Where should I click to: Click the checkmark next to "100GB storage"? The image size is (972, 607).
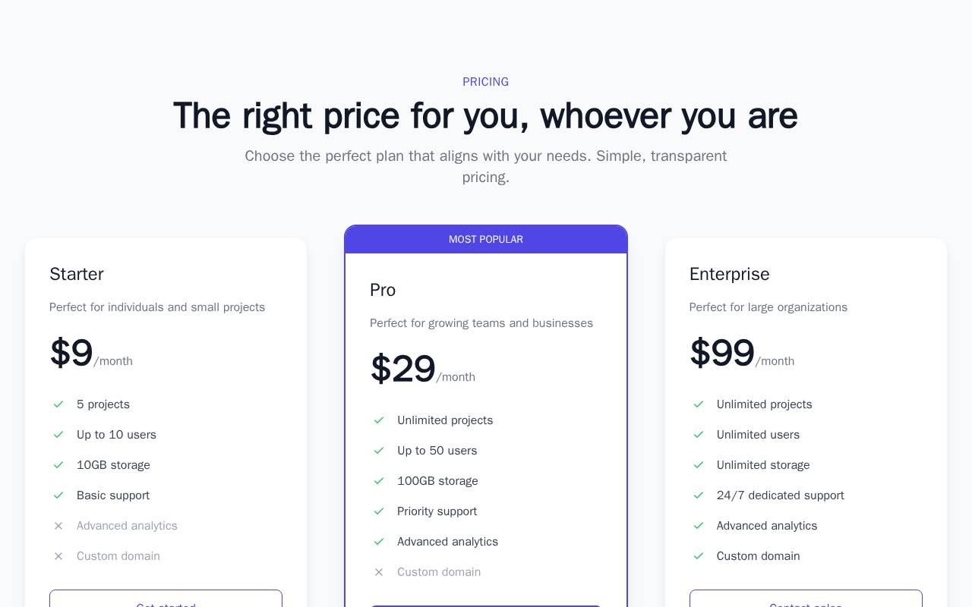(x=379, y=481)
